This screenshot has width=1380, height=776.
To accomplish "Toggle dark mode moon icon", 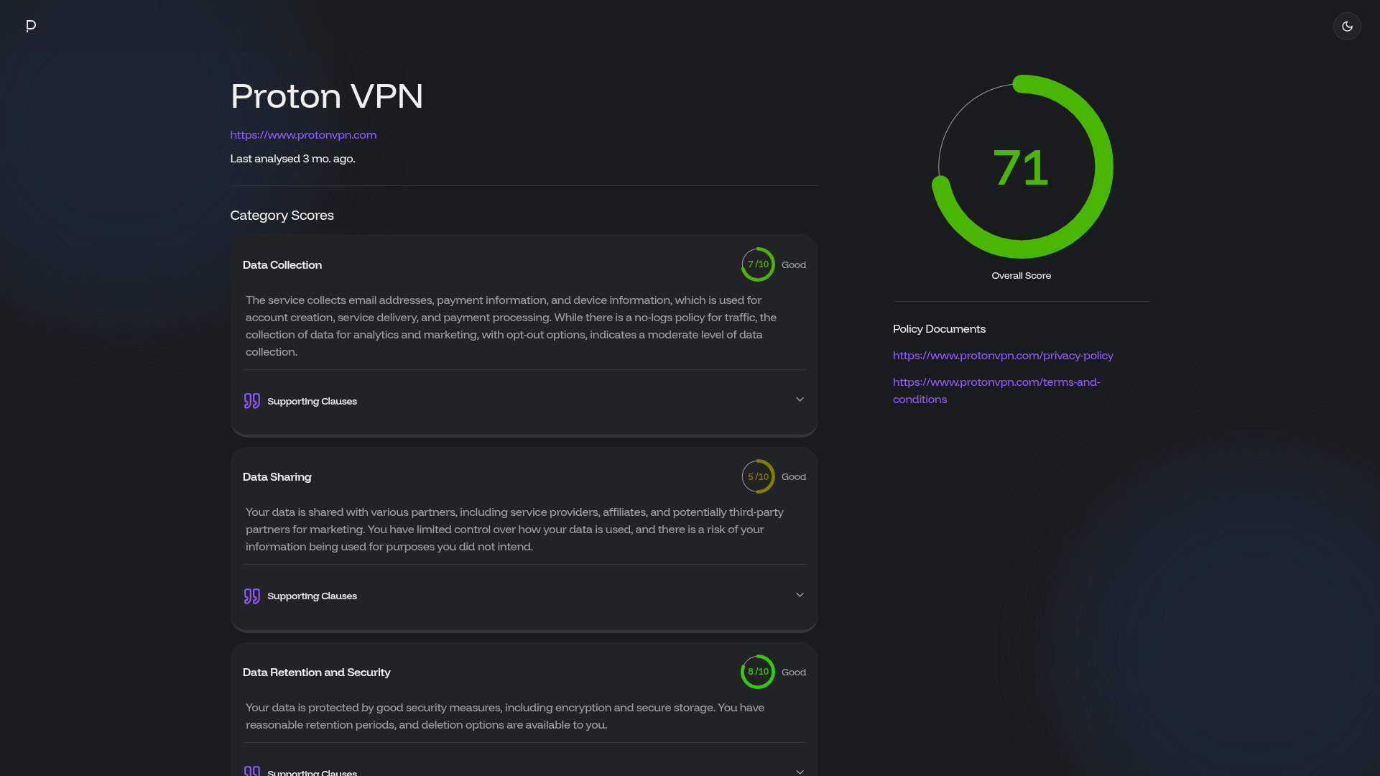I will [1347, 26].
